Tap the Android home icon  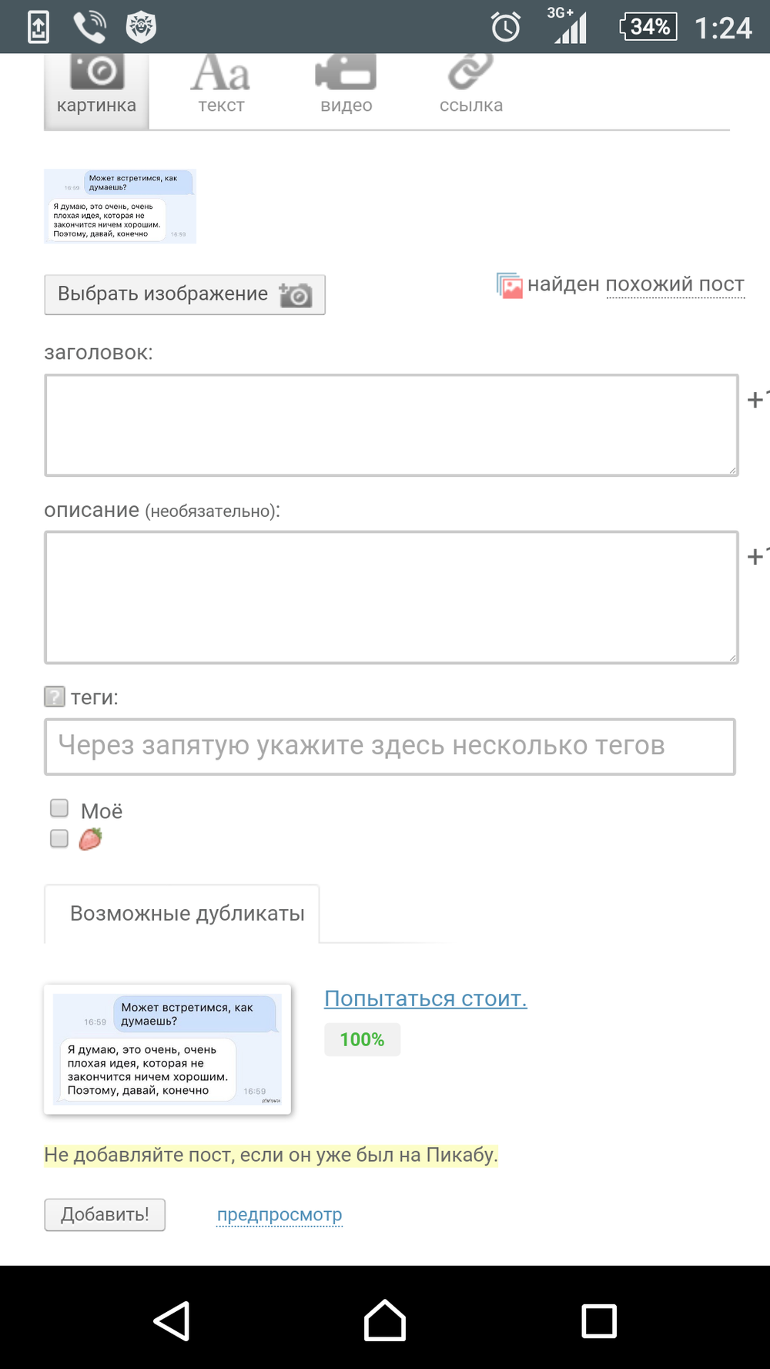point(385,1320)
